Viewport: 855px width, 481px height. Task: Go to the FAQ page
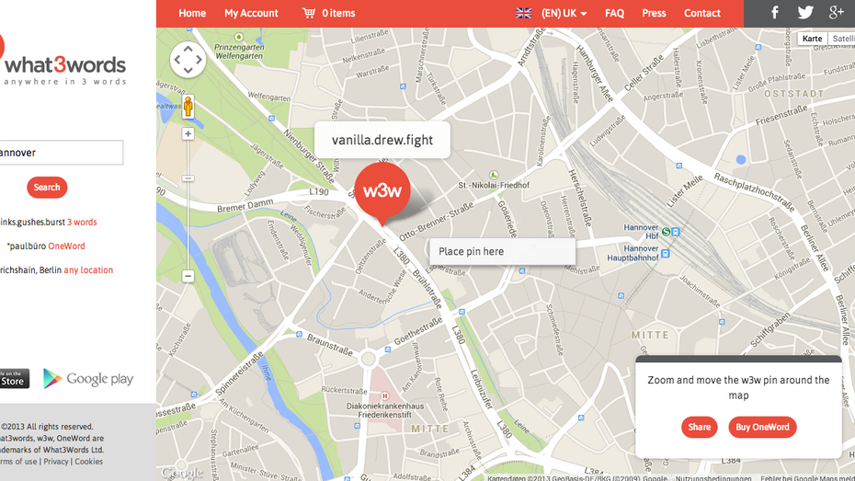[x=614, y=13]
